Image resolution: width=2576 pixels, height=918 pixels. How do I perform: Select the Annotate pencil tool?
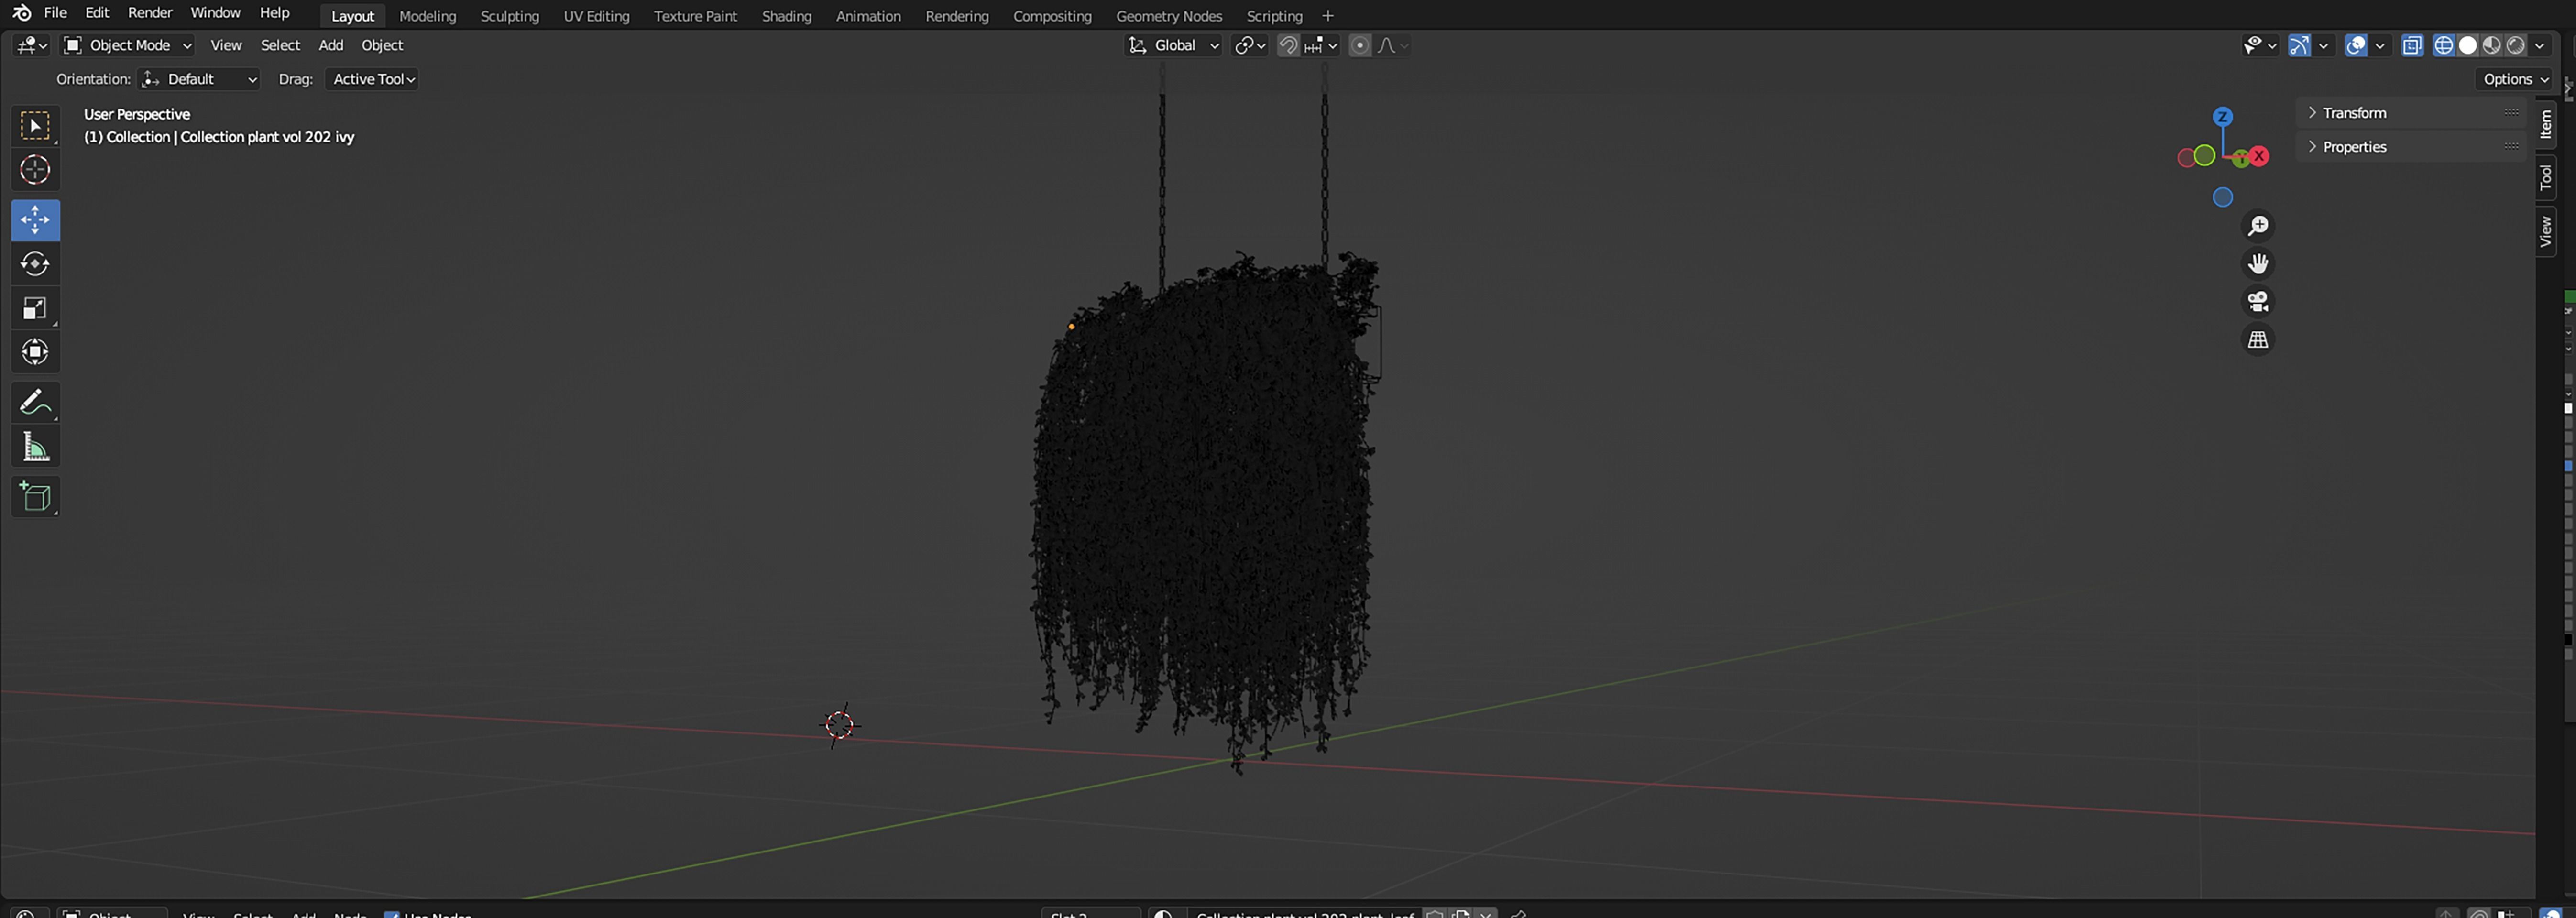coord(35,402)
